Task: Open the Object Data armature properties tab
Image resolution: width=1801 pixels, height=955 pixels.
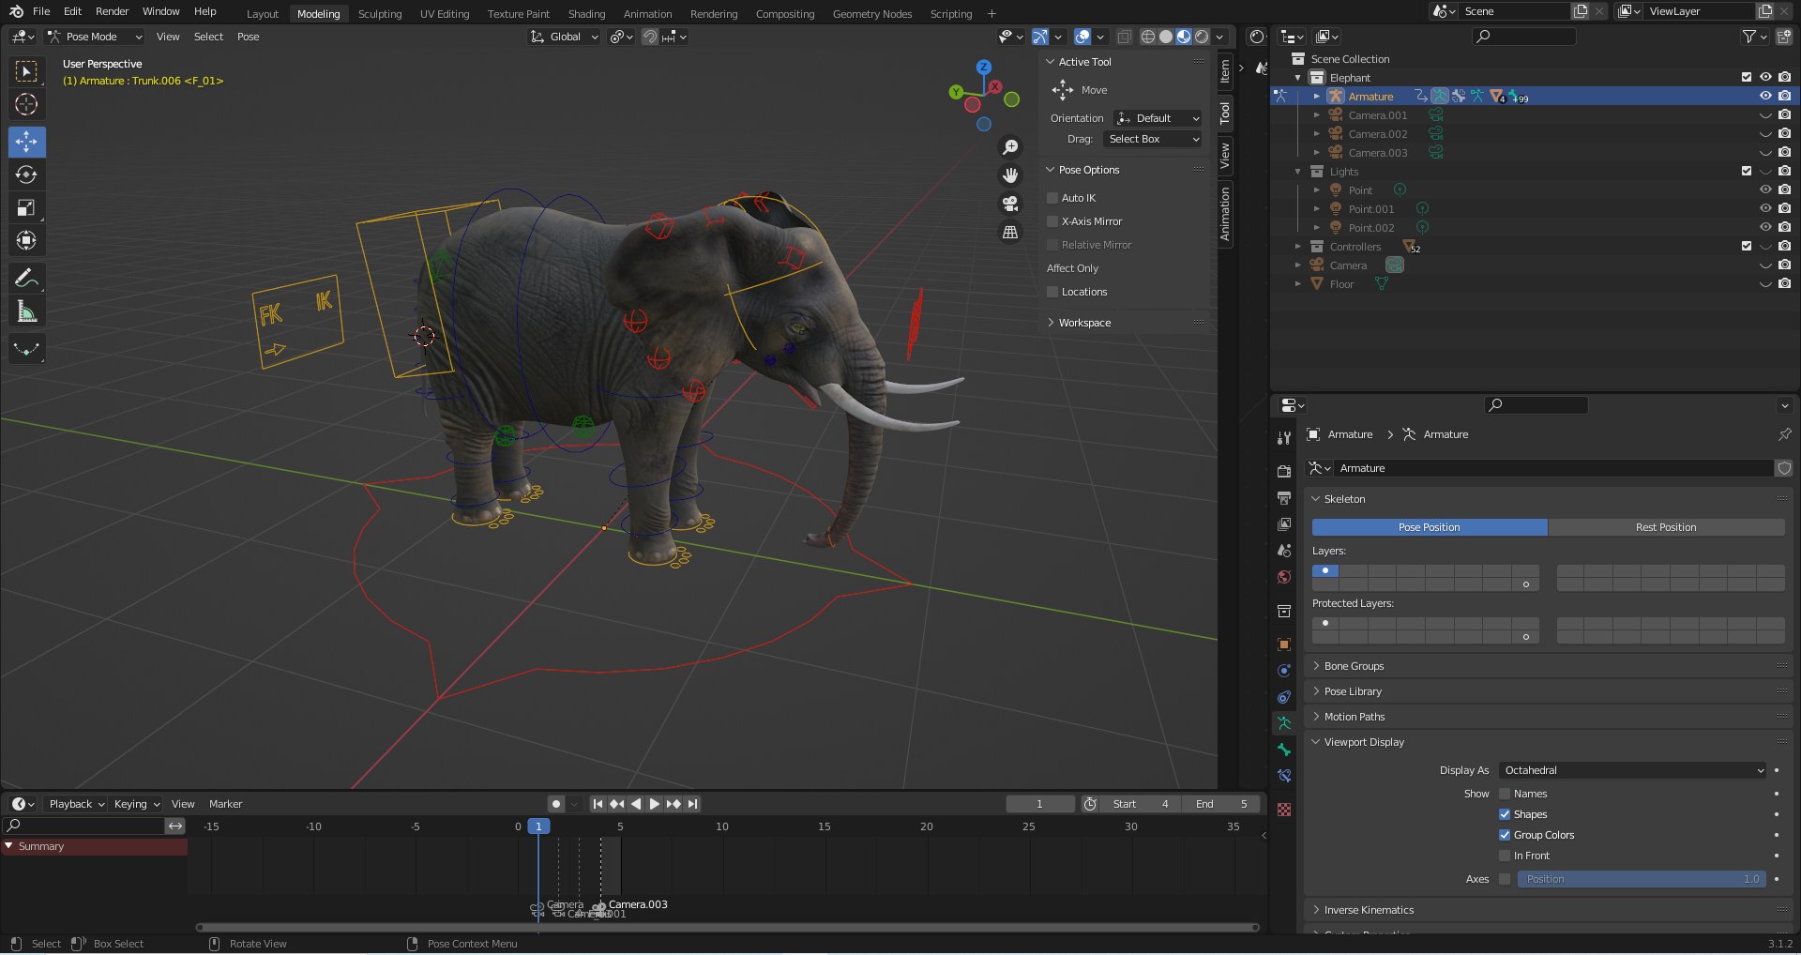Action: pos(1284,723)
